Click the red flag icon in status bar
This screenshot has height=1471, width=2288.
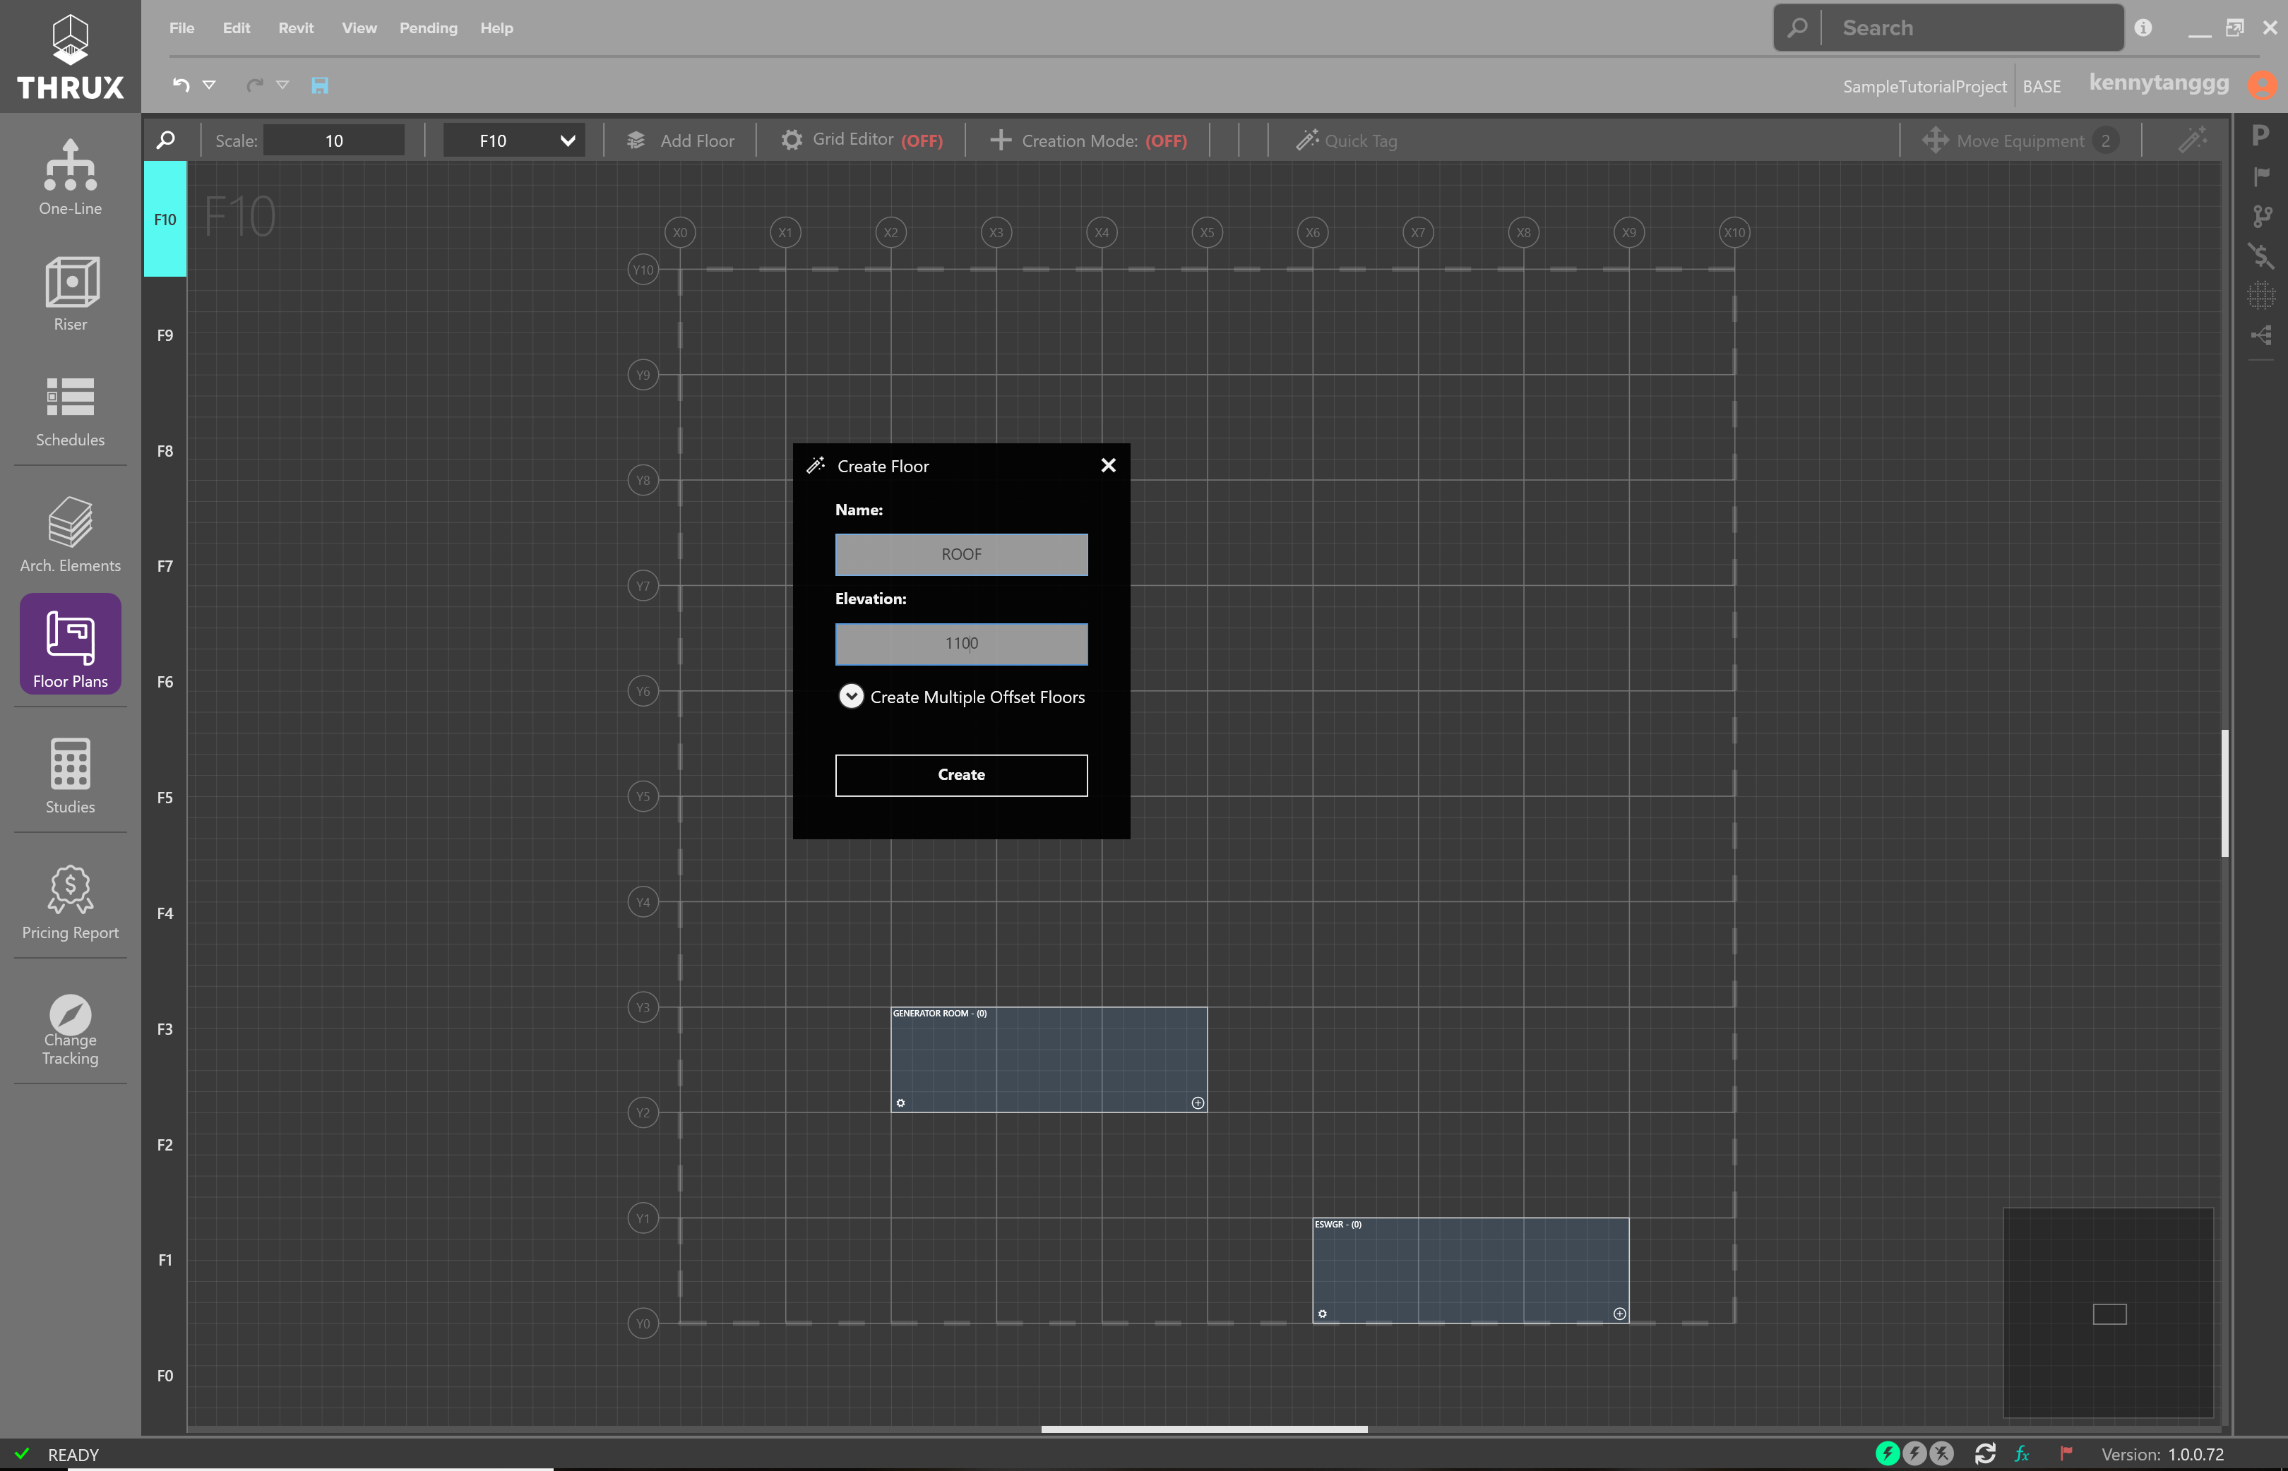pos(2066,1453)
